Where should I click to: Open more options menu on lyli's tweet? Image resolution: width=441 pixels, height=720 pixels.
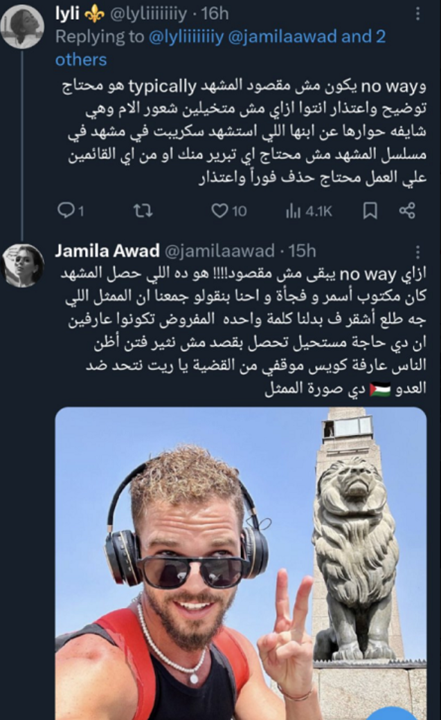pyautogui.click(x=417, y=14)
